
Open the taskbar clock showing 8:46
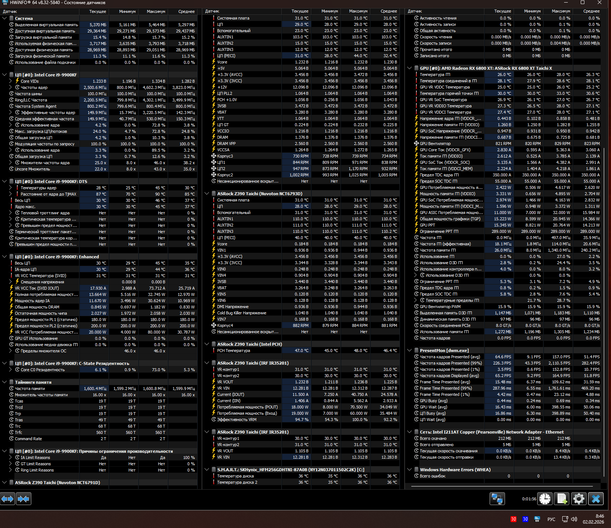pos(593,519)
